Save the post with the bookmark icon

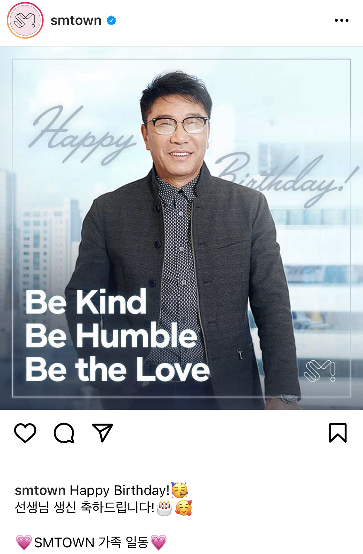pyautogui.click(x=338, y=433)
